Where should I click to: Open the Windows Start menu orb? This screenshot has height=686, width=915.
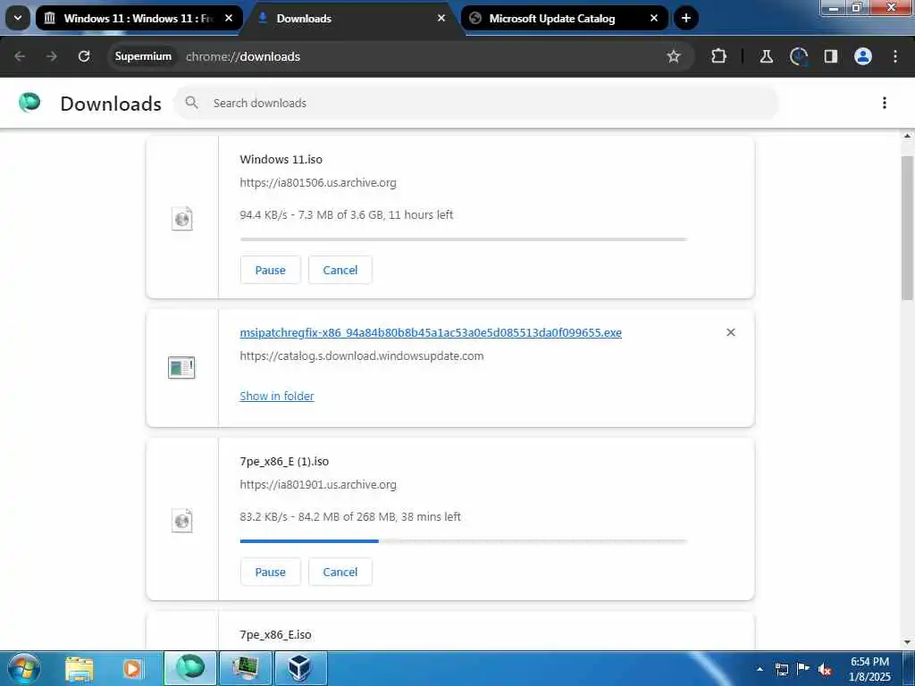tap(24, 668)
